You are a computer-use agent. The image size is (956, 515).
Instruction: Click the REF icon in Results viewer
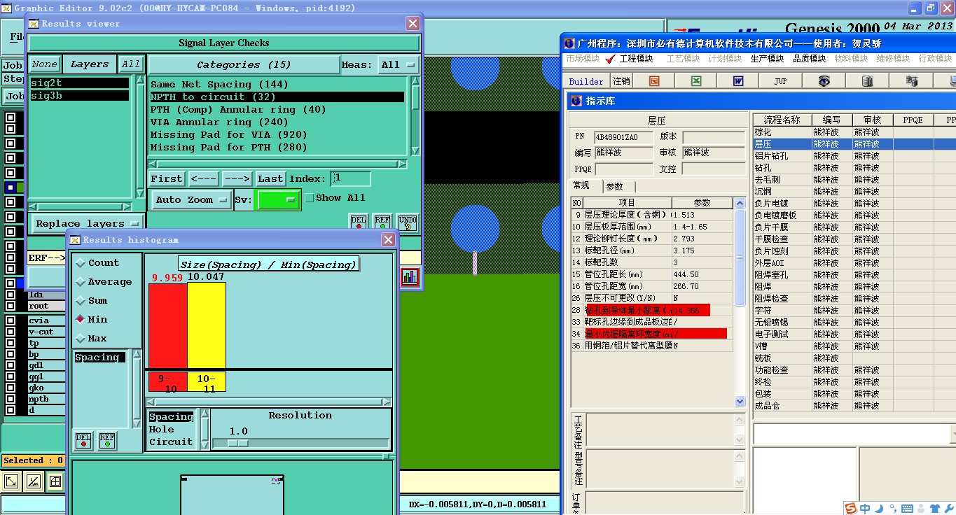(382, 222)
